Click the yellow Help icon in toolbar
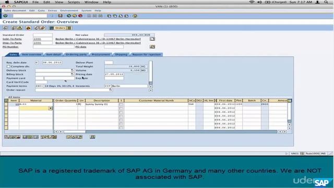The height and width of the screenshot is (188, 334). [x=135, y=16]
